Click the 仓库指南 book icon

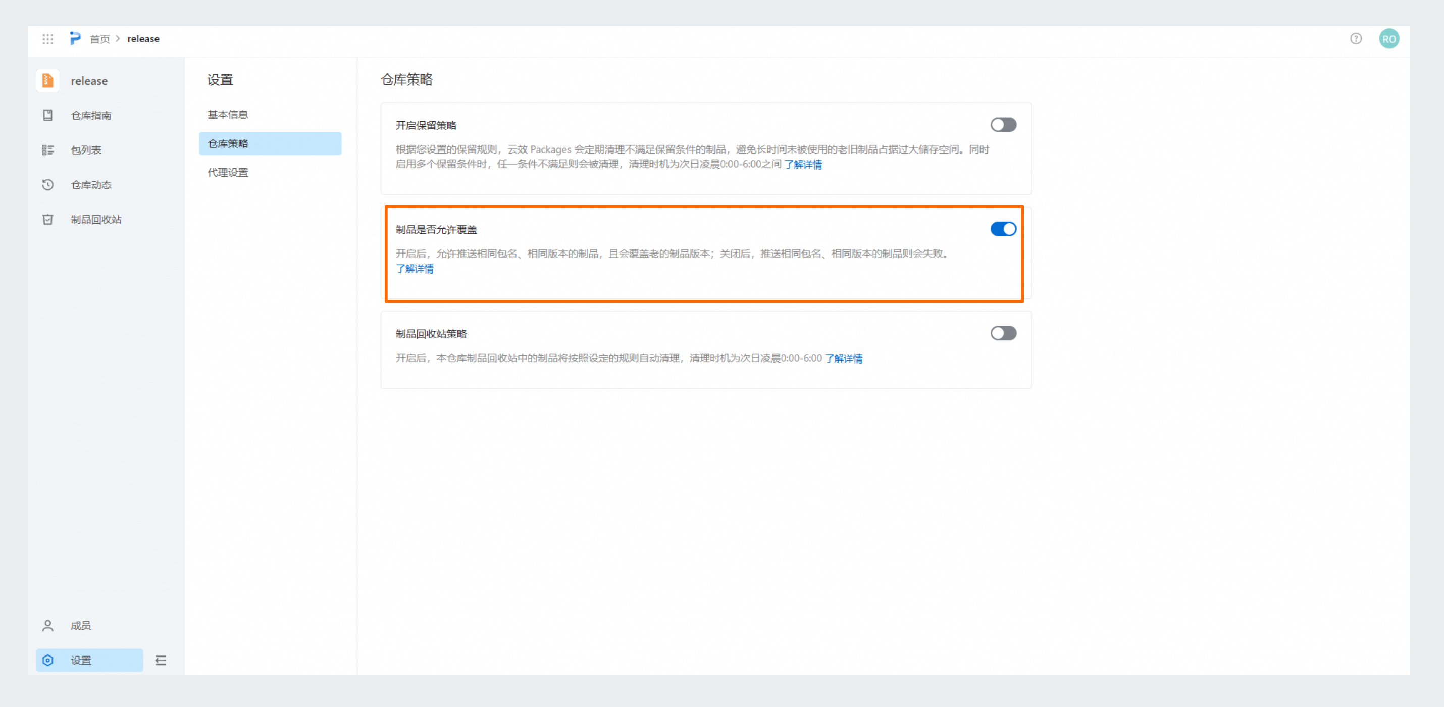47,115
